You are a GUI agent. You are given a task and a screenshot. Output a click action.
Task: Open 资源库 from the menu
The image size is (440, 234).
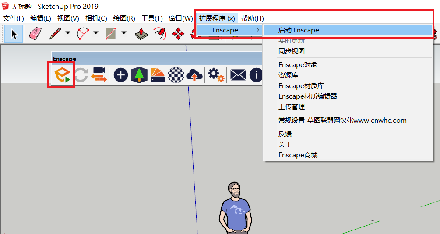coord(348,75)
